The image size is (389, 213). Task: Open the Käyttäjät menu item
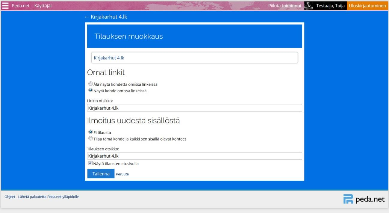pyautogui.click(x=43, y=6)
